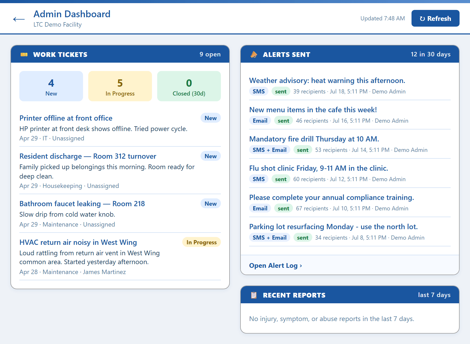This screenshot has width=470, height=344.
Task: Click Email tag on compliance training alert
Action: click(x=260, y=208)
